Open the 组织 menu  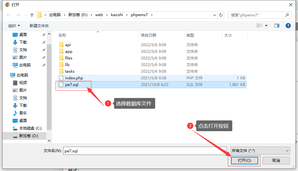pyautogui.click(x=14, y=26)
